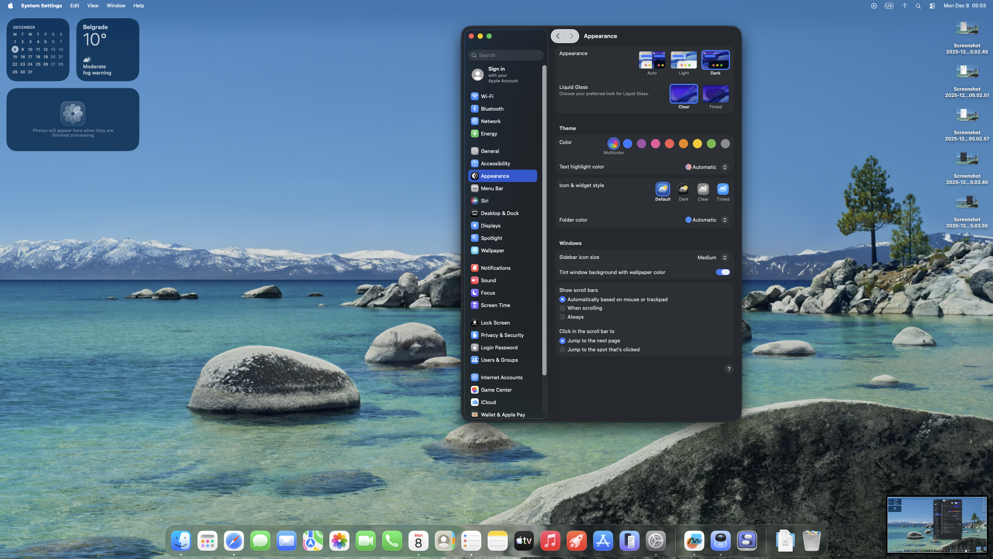The height and width of the screenshot is (559, 993).
Task: Open Wallpaper settings in sidebar
Action: click(x=492, y=250)
